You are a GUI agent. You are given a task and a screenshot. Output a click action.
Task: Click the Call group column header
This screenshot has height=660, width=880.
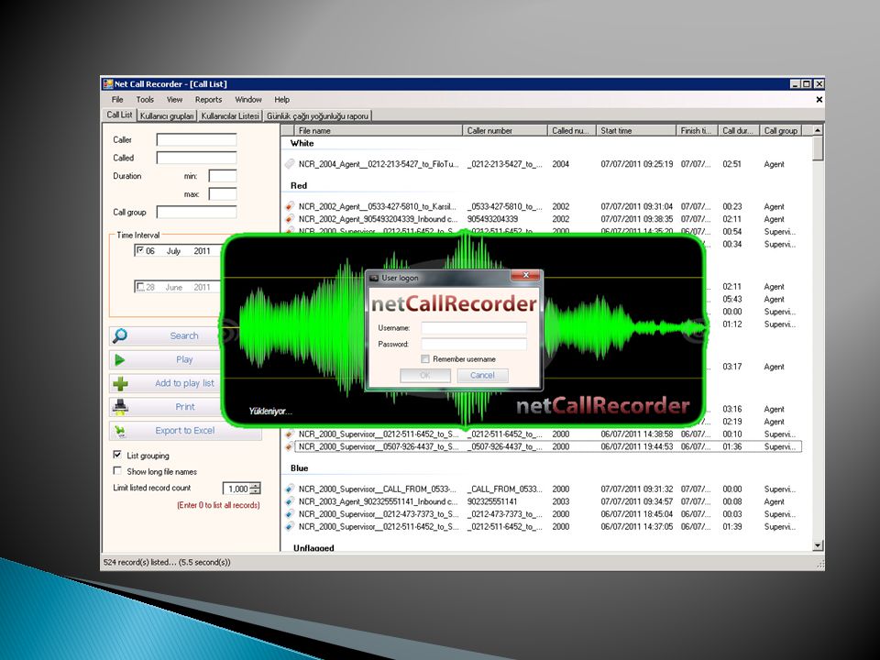[x=781, y=130]
